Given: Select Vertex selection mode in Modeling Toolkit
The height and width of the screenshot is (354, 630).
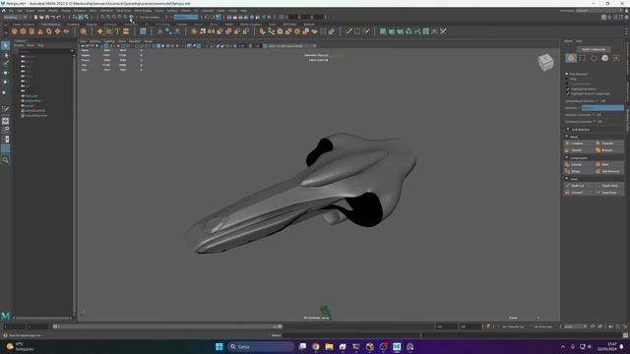Looking at the screenshot, I should [583, 58].
